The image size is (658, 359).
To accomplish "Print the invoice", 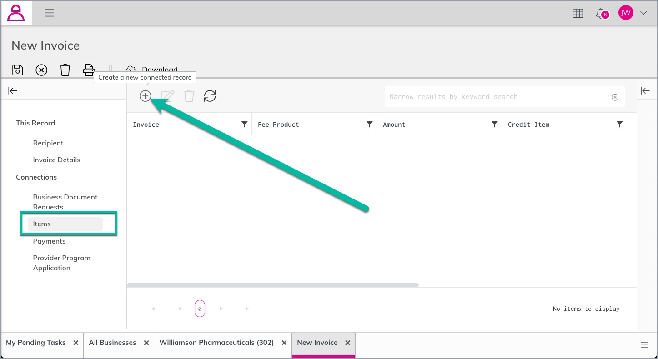I will (x=89, y=70).
